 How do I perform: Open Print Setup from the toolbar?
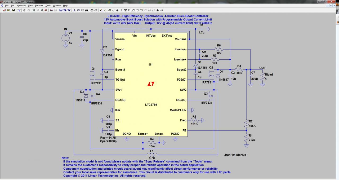[92, 10]
